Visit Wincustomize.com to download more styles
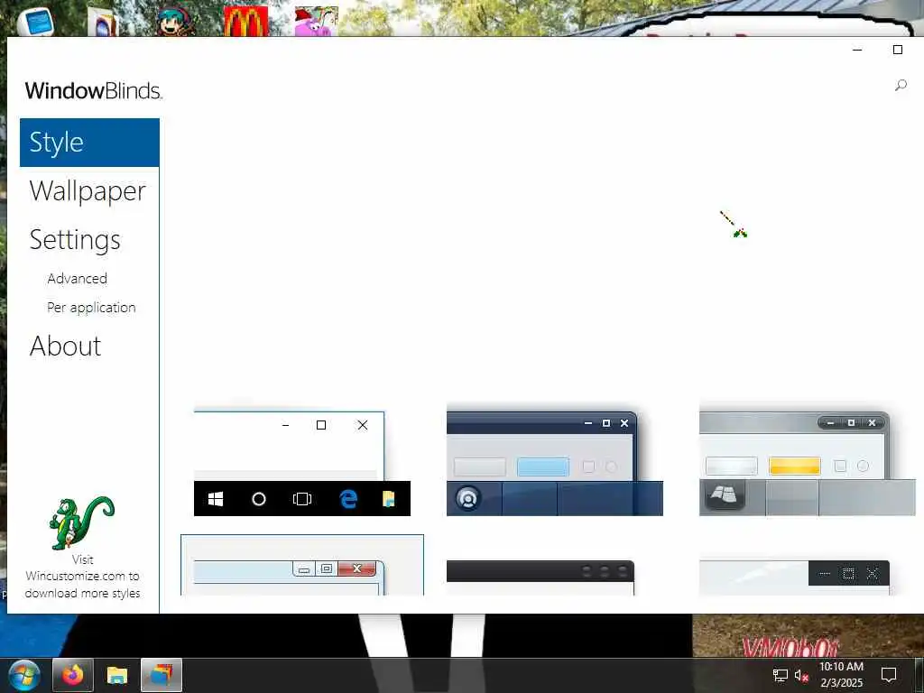The height and width of the screenshot is (693, 924). (82, 577)
